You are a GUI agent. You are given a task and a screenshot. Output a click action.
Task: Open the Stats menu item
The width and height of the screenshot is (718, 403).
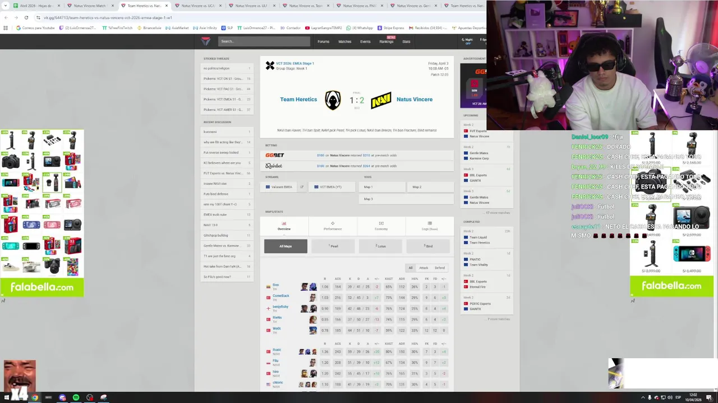coord(406,41)
